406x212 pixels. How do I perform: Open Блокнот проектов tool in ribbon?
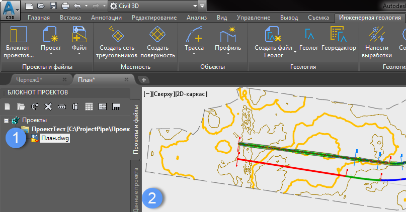[18, 42]
